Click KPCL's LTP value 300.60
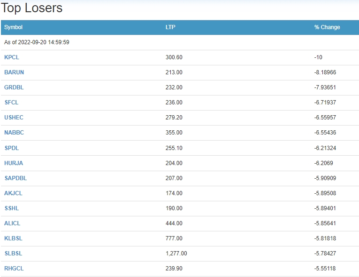The image size is (359, 277). [174, 57]
